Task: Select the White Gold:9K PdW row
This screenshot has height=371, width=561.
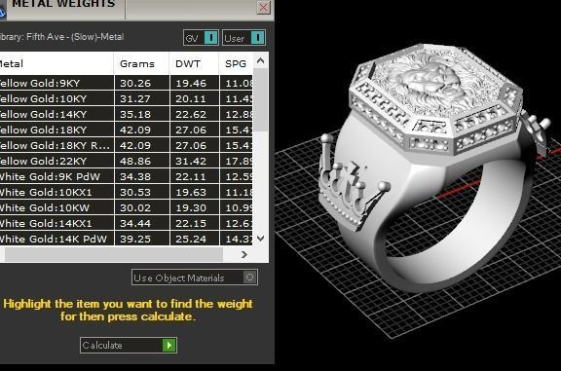Action: pyautogui.click(x=126, y=176)
